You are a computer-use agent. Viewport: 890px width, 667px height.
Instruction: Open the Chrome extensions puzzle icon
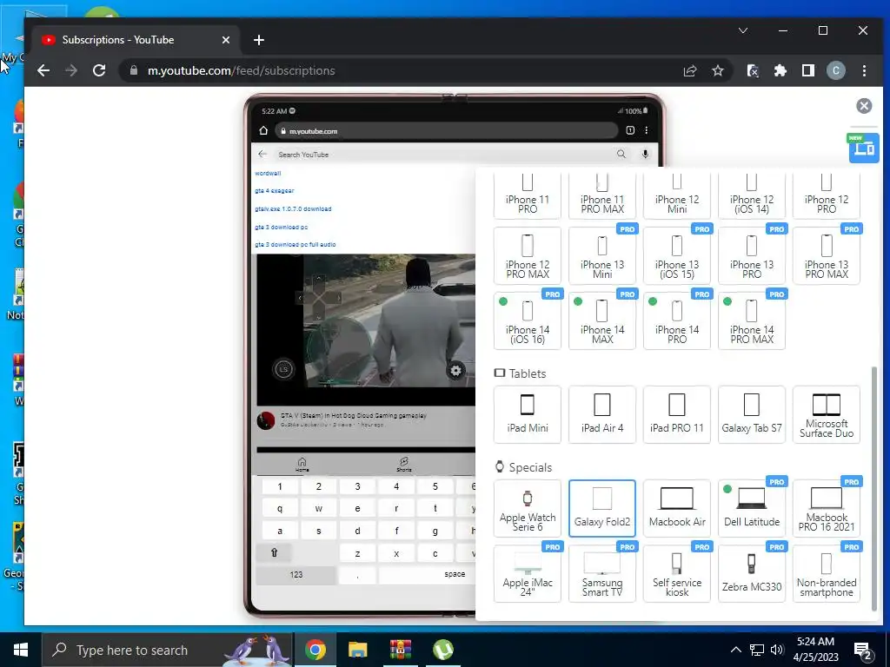(x=780, y=70)
